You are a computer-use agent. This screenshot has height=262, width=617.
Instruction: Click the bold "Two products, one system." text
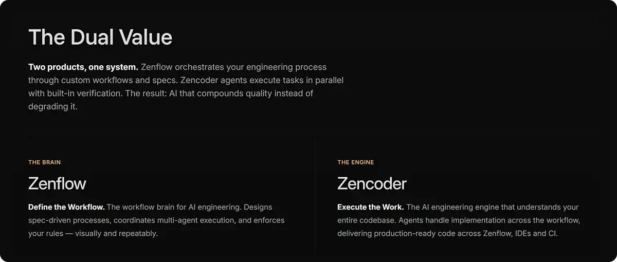pos(83,67)
